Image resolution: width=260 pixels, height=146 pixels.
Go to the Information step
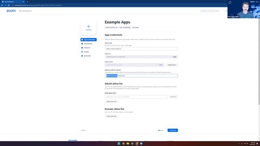click(x=88, y=44)
